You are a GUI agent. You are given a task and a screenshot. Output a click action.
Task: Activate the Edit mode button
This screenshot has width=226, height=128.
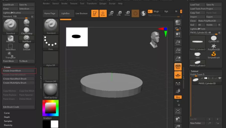pos(95,13)
